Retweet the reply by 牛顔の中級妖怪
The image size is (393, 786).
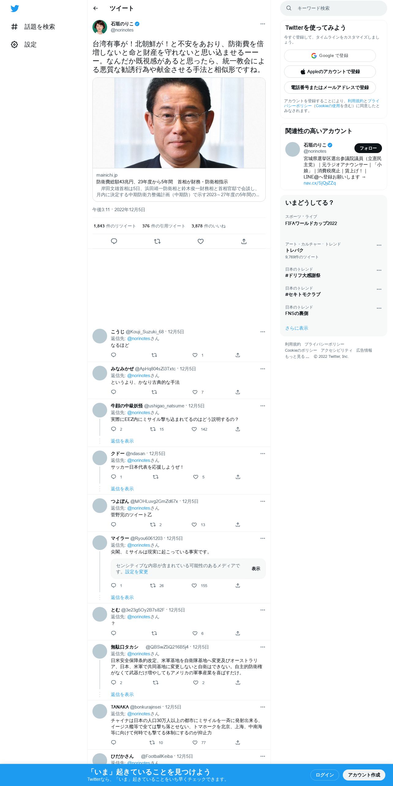pyautogui.click(x=153, y=429)
